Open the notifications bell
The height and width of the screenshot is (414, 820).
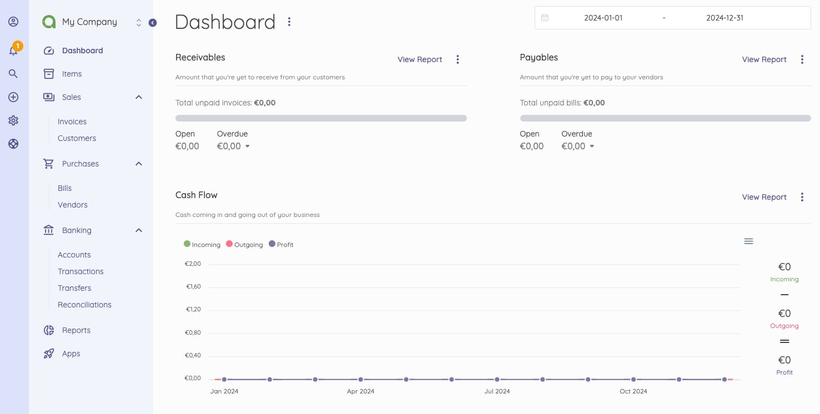click(x=13, y=50)
